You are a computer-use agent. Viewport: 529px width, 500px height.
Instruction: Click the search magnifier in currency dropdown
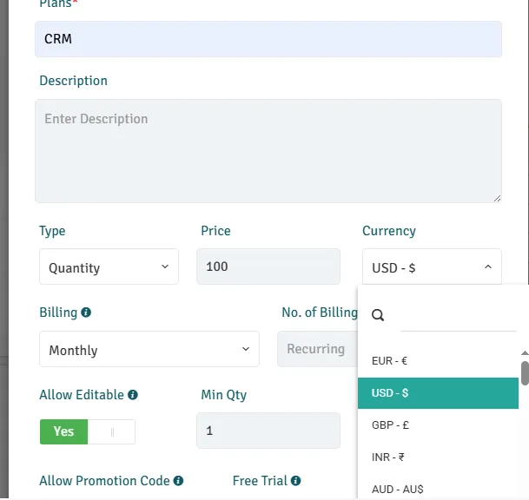pyautogui.click(x=378, y=315)
